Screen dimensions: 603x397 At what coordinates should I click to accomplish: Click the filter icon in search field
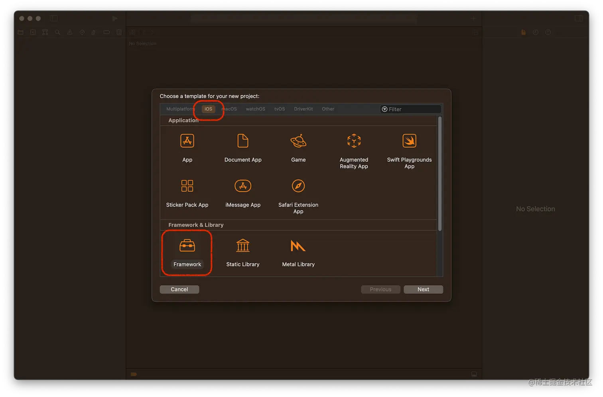coord(384,109)
